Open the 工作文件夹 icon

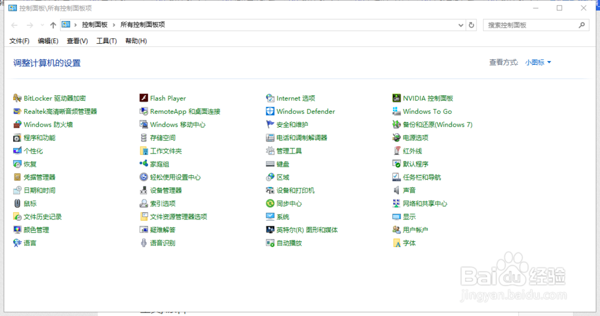(x=143, y=151)
